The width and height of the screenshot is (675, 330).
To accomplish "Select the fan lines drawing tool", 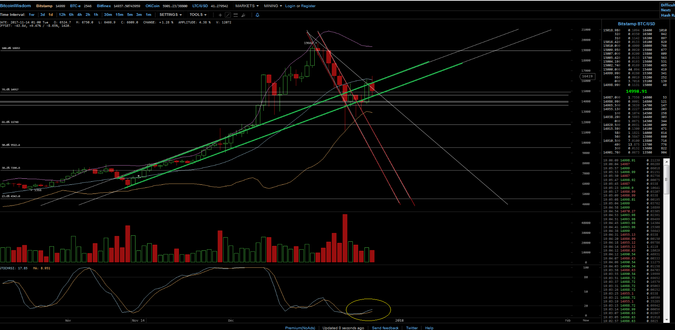I will pyautogui.click(x=243, y=15).
